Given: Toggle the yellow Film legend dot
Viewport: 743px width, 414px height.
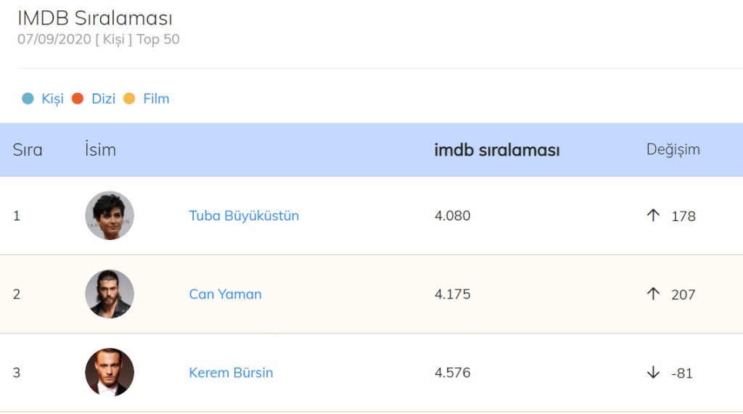Looking at the screenshot, I should tap(129, 99).
